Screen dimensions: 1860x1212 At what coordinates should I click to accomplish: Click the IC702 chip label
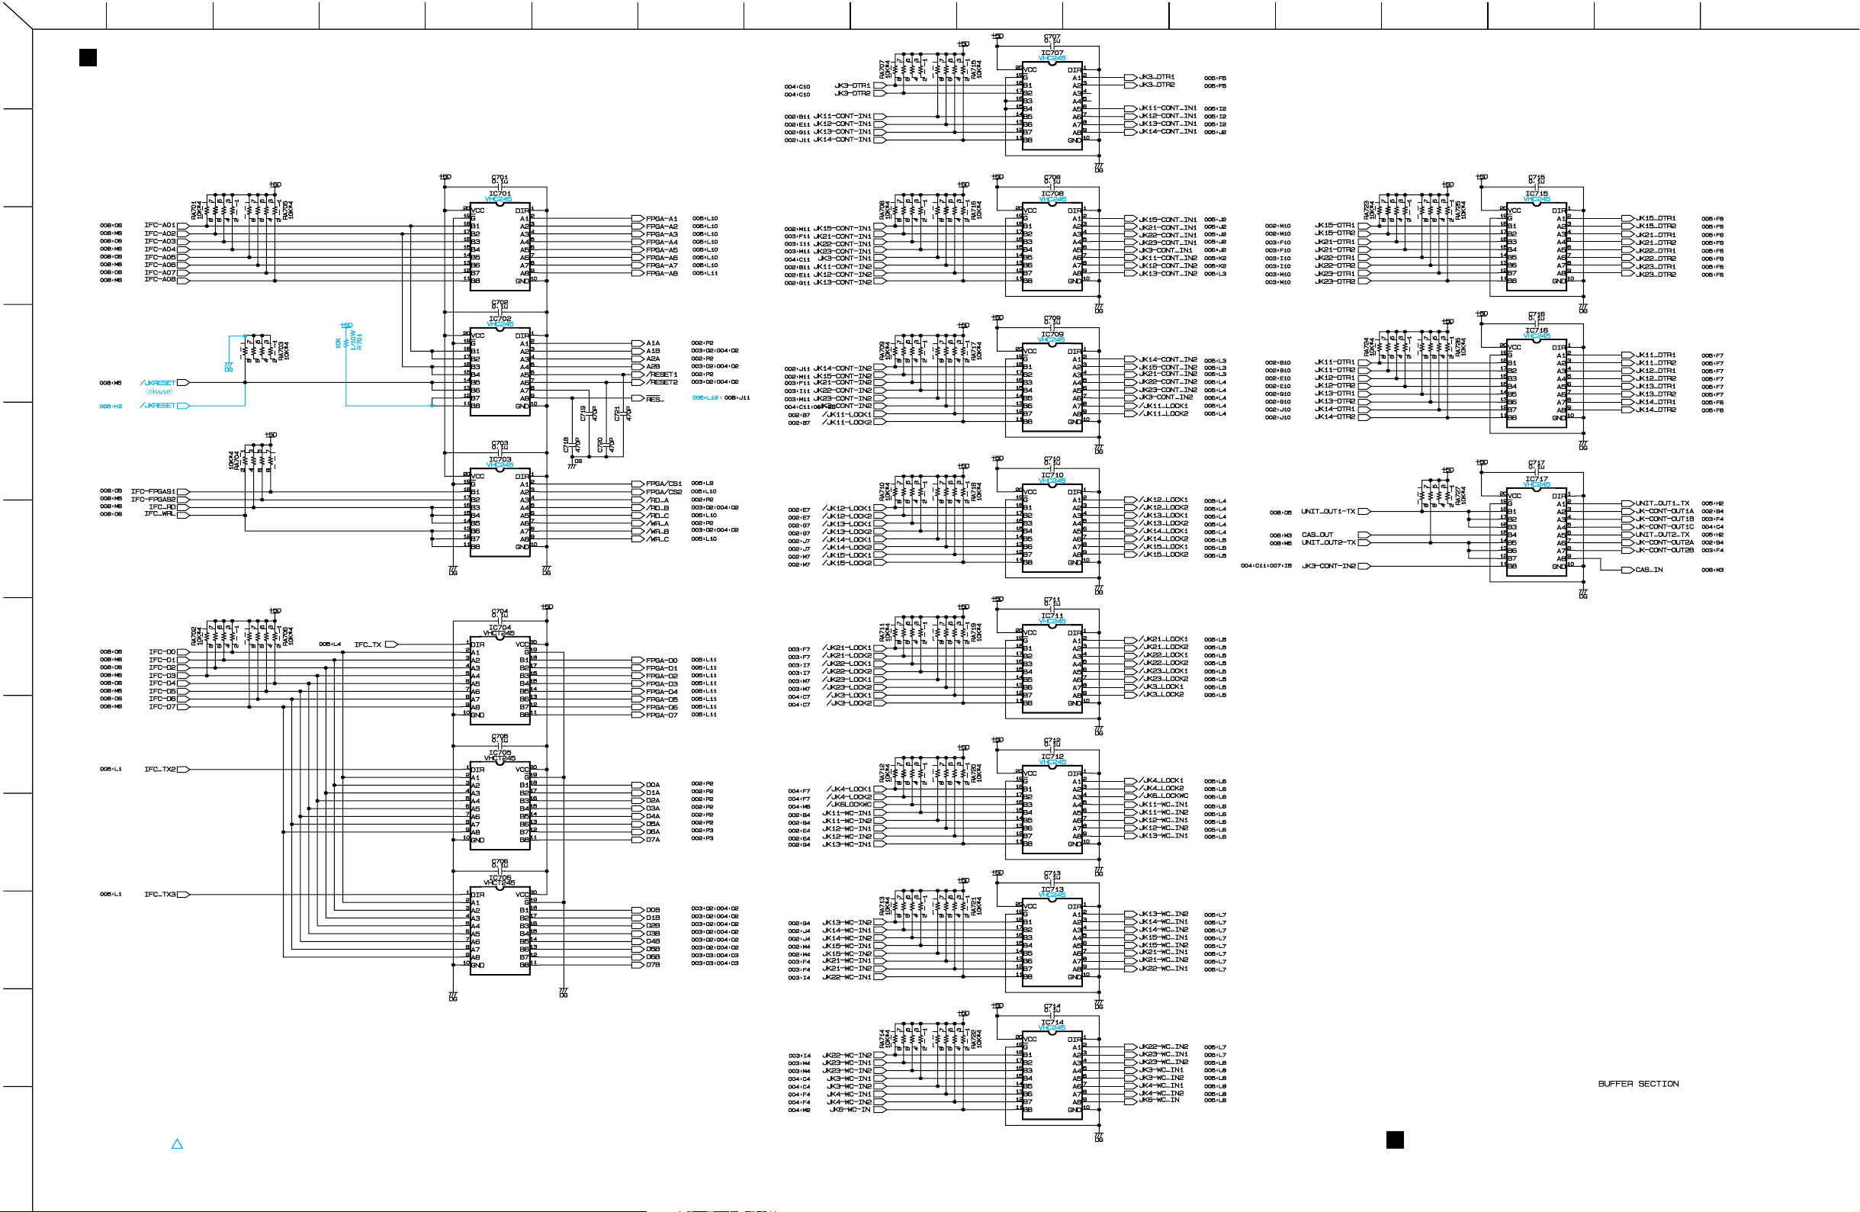(500, 318)
